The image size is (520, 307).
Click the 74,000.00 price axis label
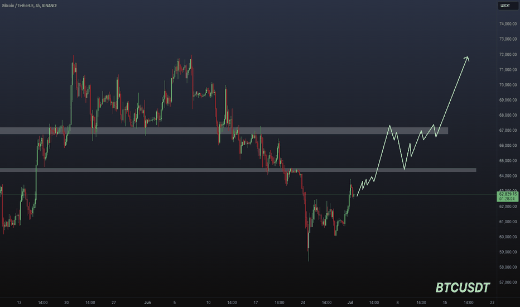(x=508, y=24)
